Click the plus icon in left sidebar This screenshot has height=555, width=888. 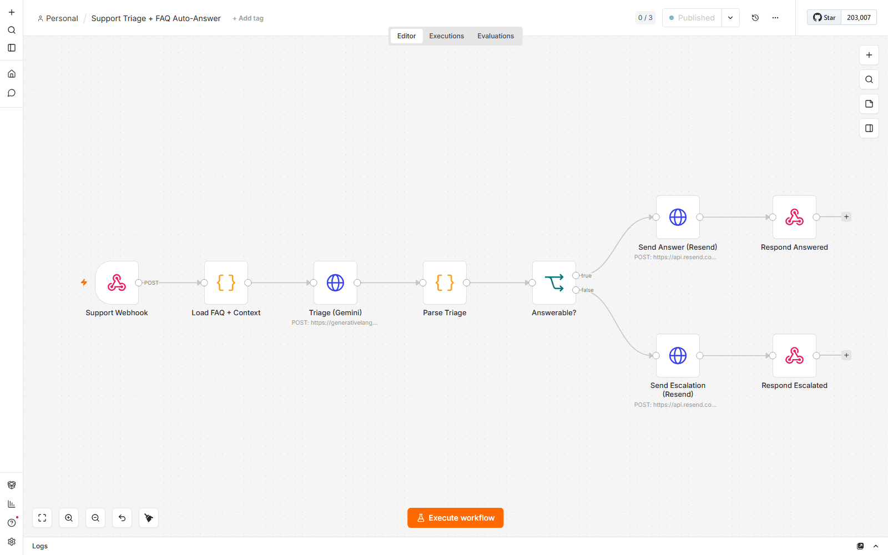pyautogui.click(x=12, y=12)
